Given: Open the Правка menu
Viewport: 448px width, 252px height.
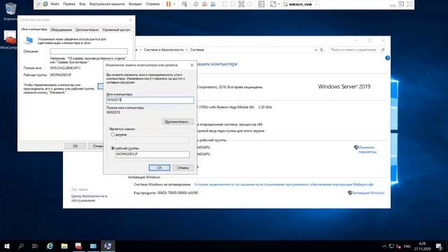Looking at the screenshot, I should (x=69, y=4).
